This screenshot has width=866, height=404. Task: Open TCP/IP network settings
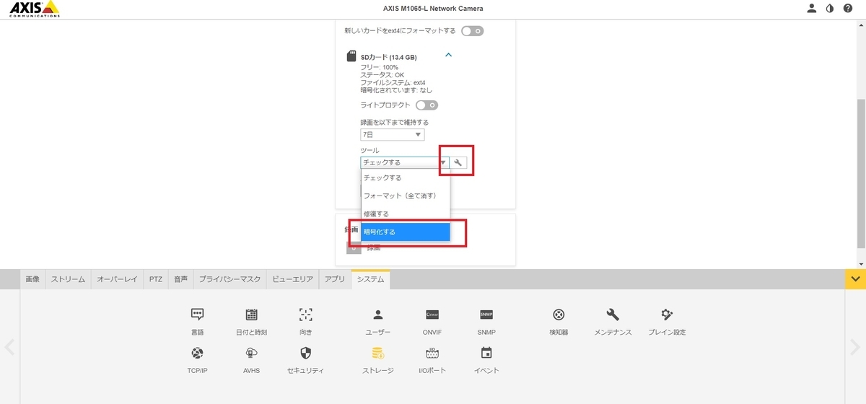tap(197, 361)
